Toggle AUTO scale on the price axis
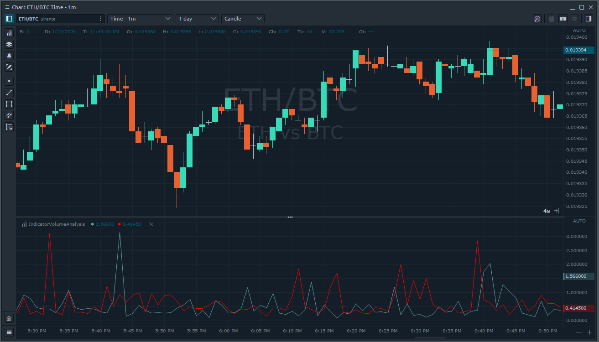 tap(579, 30)
